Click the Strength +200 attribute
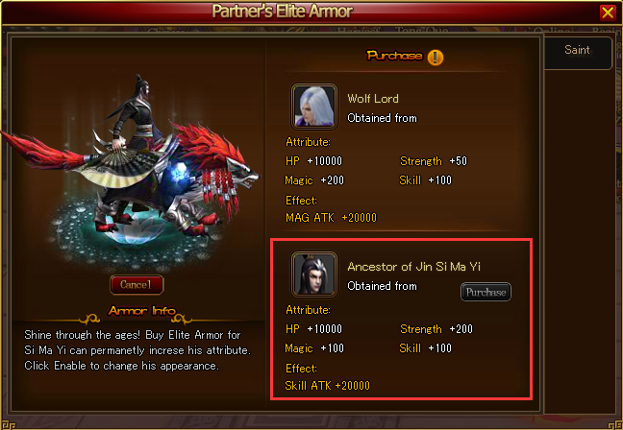Image resolution: width=623 pixels, height=430 pixels. click(x=436, y=329)
